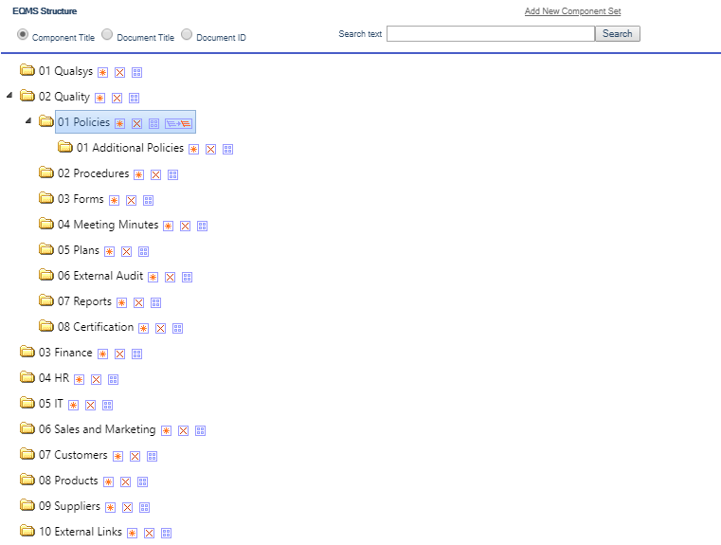Collapse the 02 Quality tree node
The width and height of the screenshot is (721, 545).
pyautogui.click(x=9, y=95)
